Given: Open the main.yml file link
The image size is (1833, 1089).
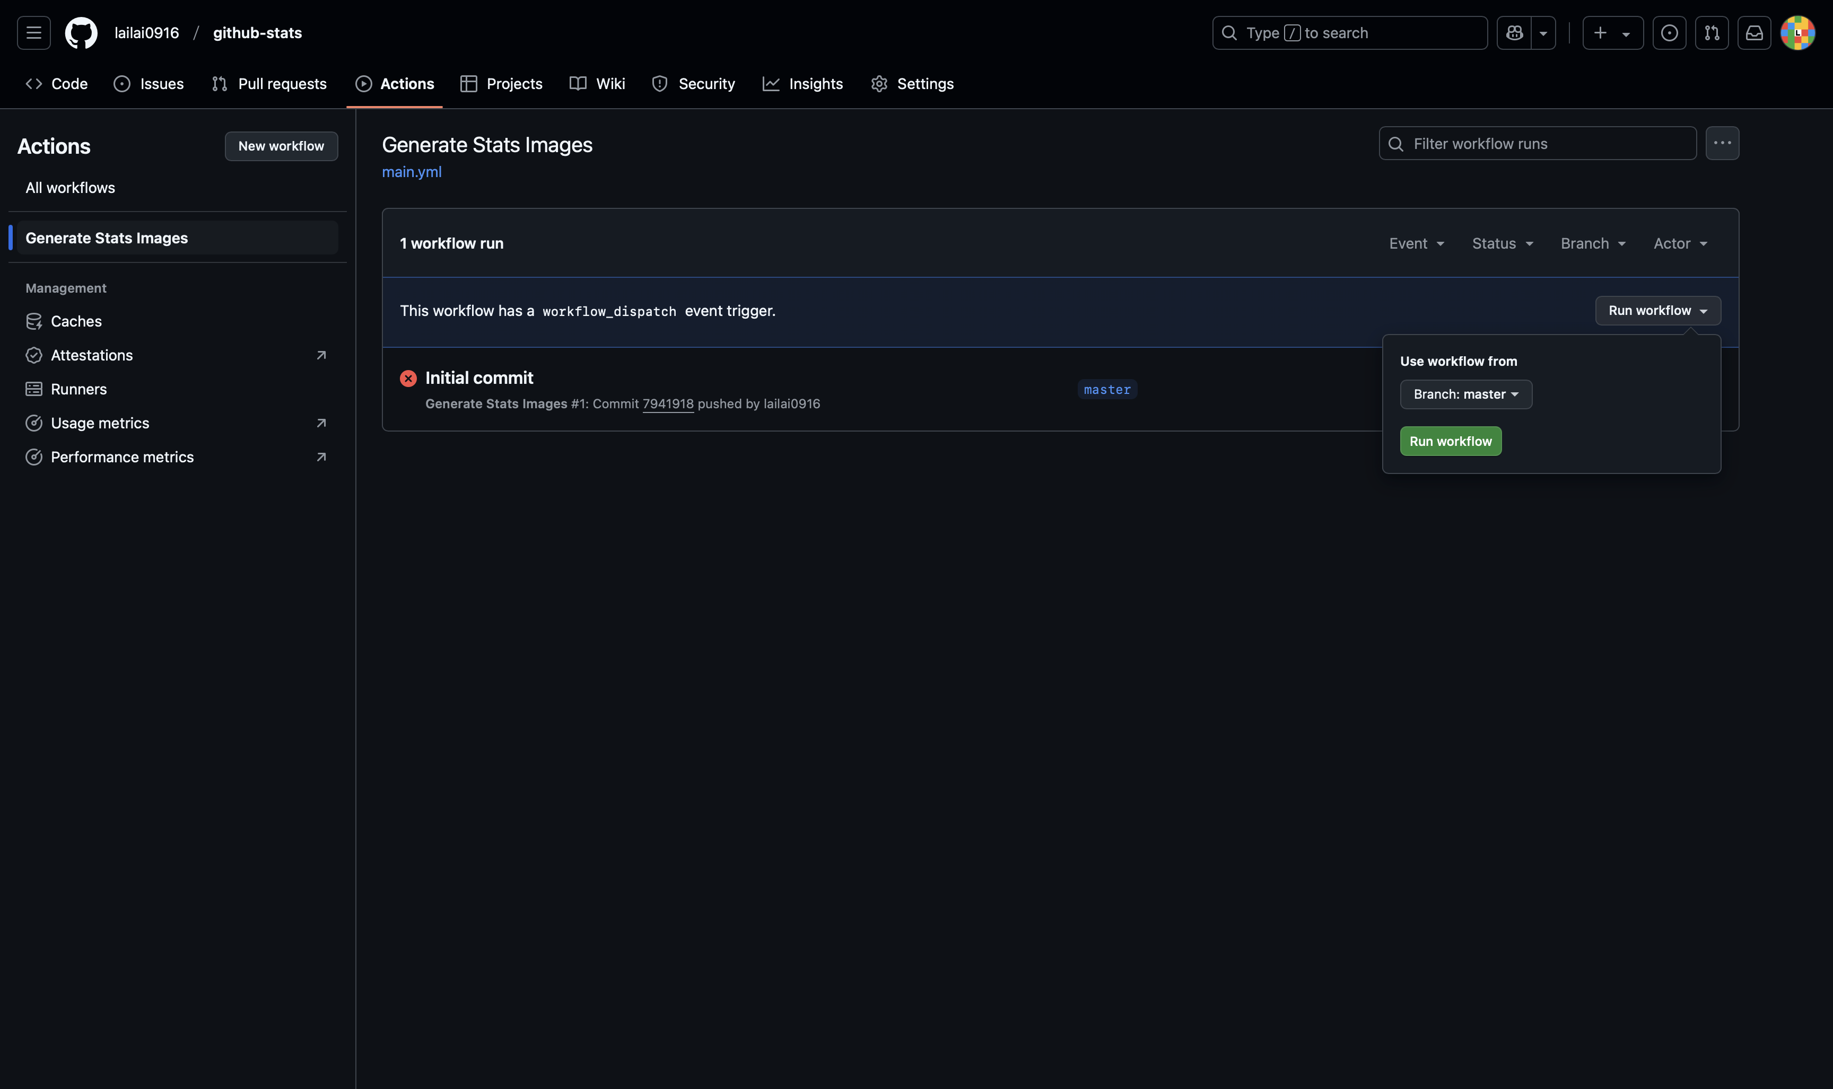Looking at the screenshot, I should 411,172.
